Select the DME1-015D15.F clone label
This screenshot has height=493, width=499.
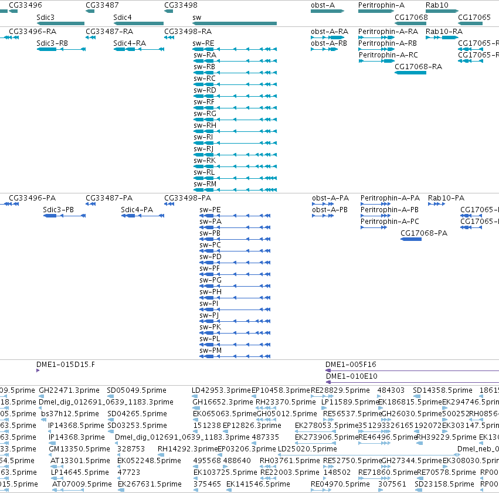(x=66, y=365)
